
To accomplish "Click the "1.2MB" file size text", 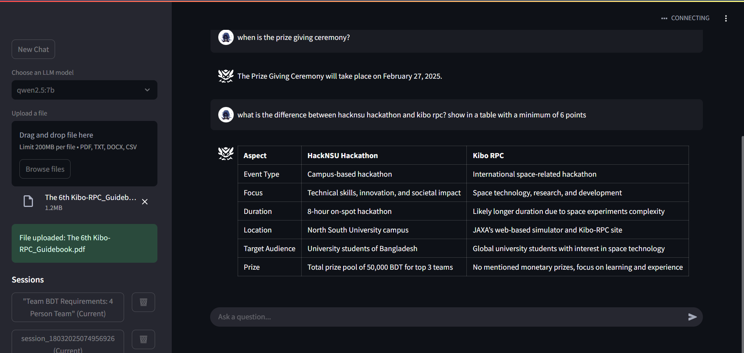I will (x=54, y=208).
